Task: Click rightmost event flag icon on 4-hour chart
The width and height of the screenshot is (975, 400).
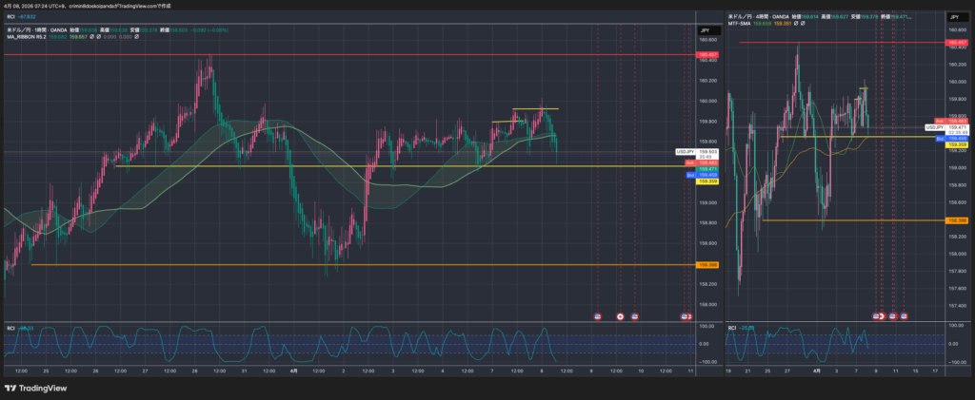Action: [x=904, y=315]
